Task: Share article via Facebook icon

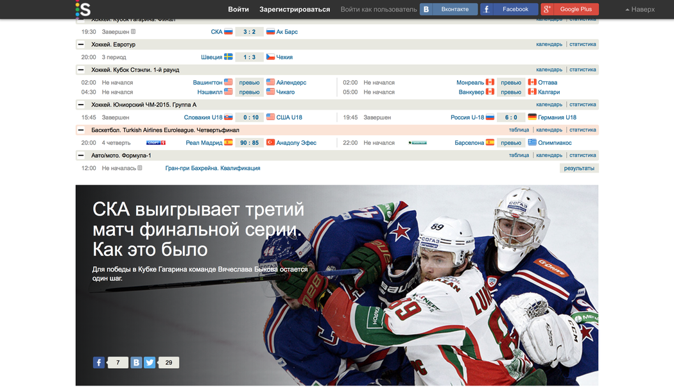Action: tap(99, 362)
